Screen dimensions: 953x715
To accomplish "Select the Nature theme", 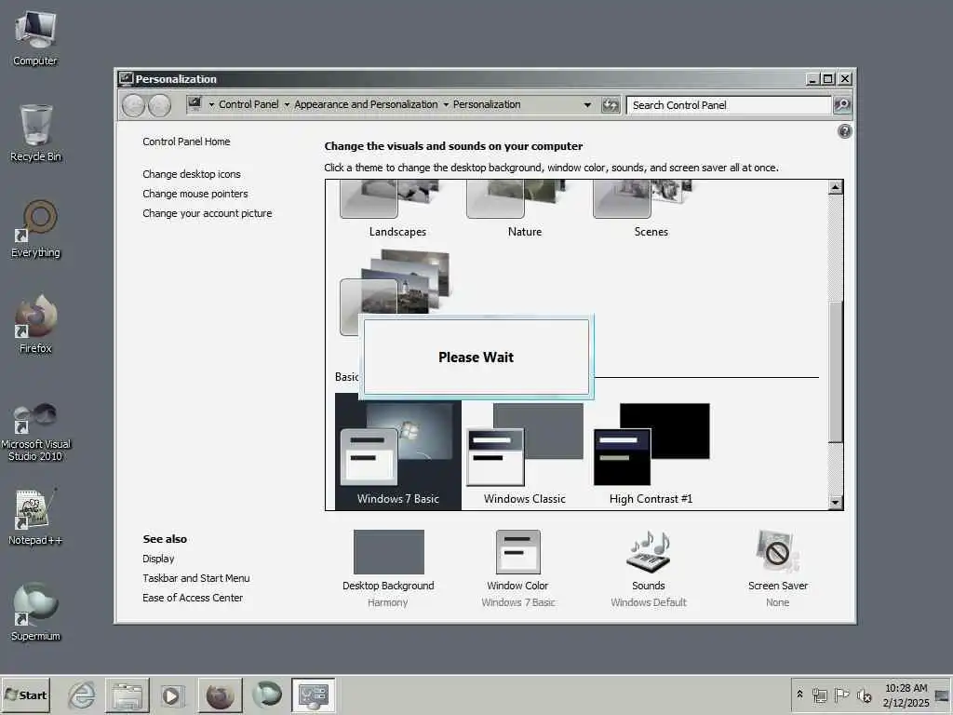I will (x=525, y=209).
